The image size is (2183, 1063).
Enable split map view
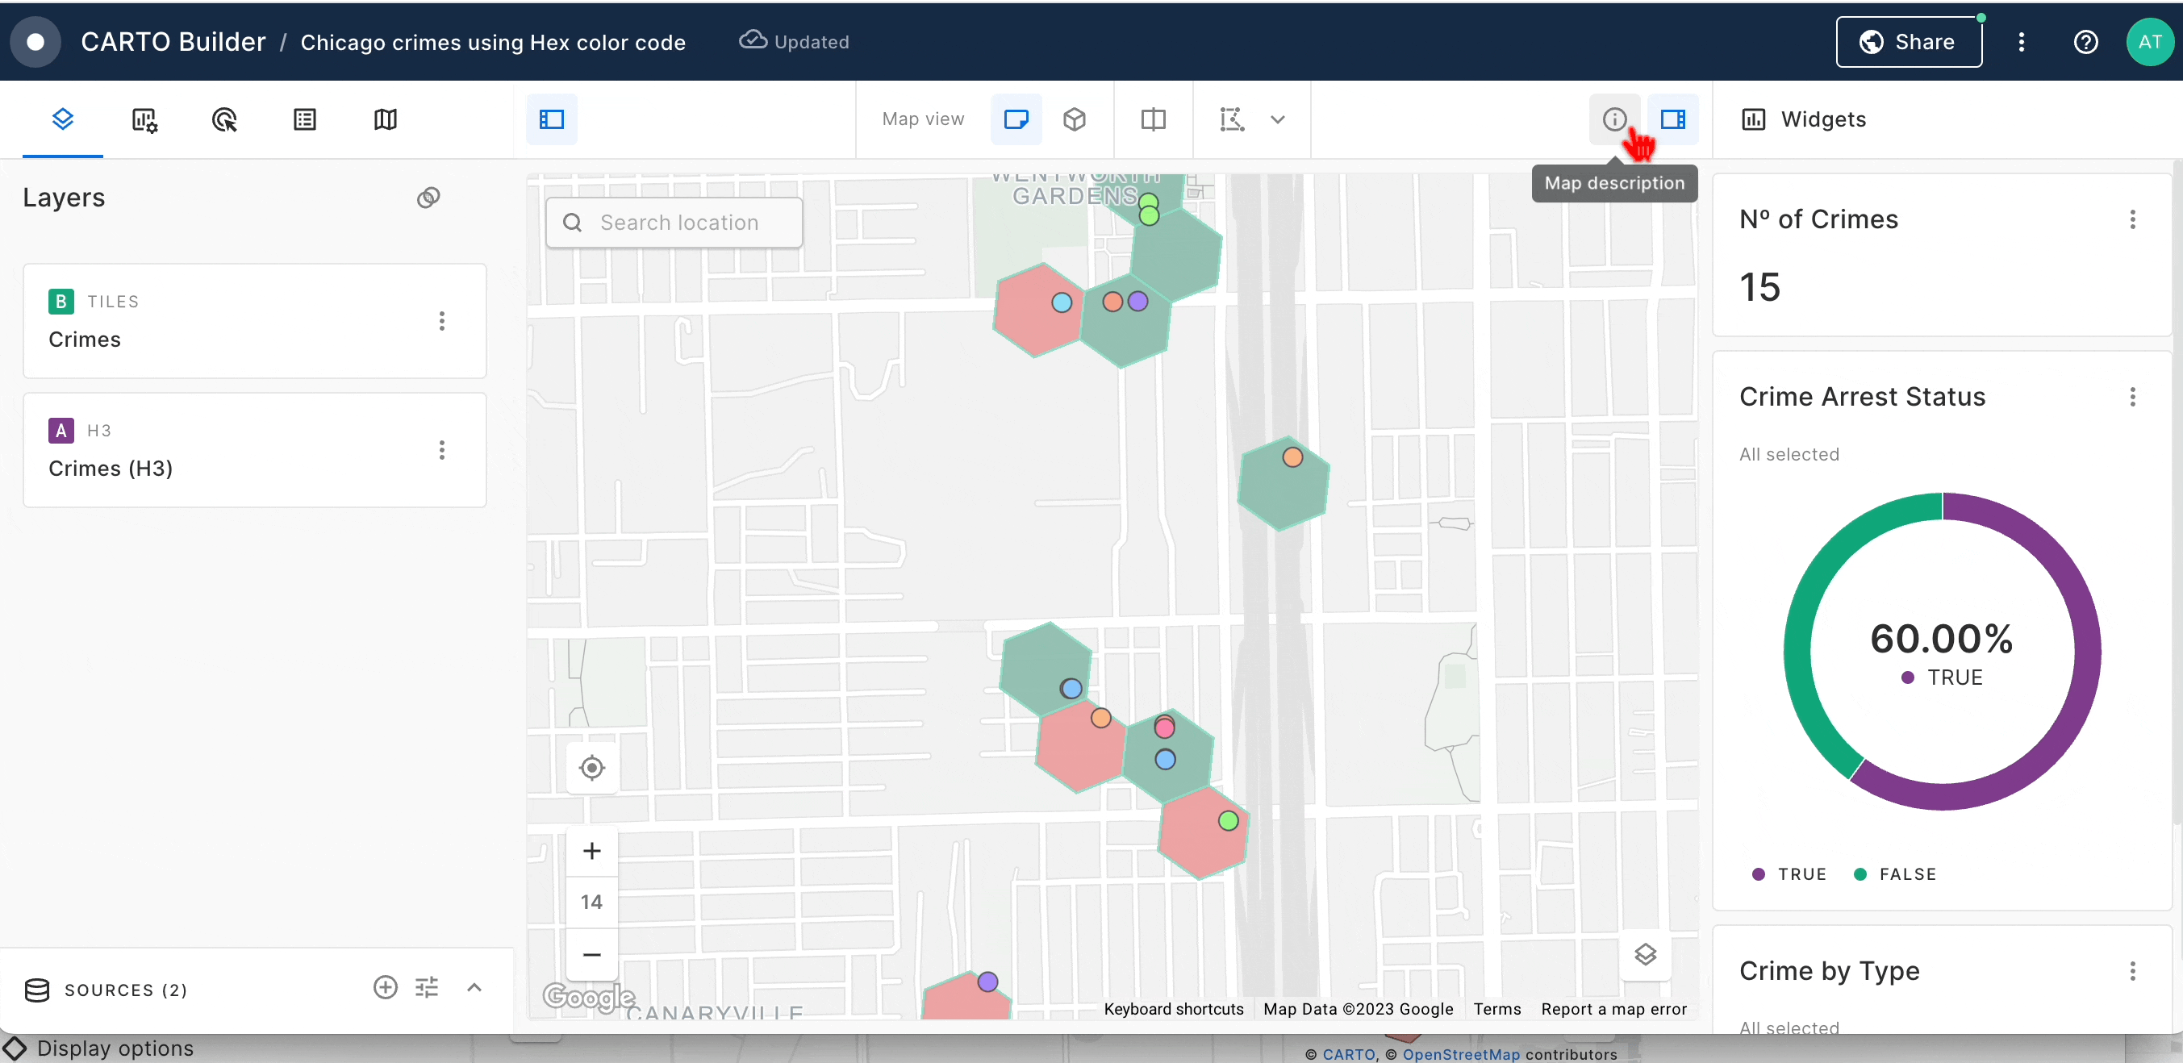point(1153,119)
